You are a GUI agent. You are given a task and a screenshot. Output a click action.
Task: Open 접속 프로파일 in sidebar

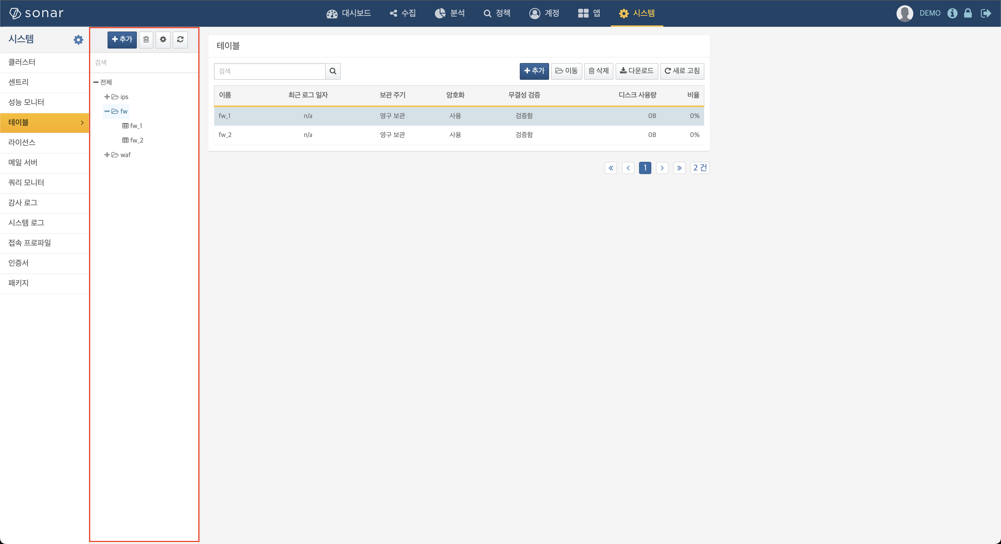click(x=44, y=243)
